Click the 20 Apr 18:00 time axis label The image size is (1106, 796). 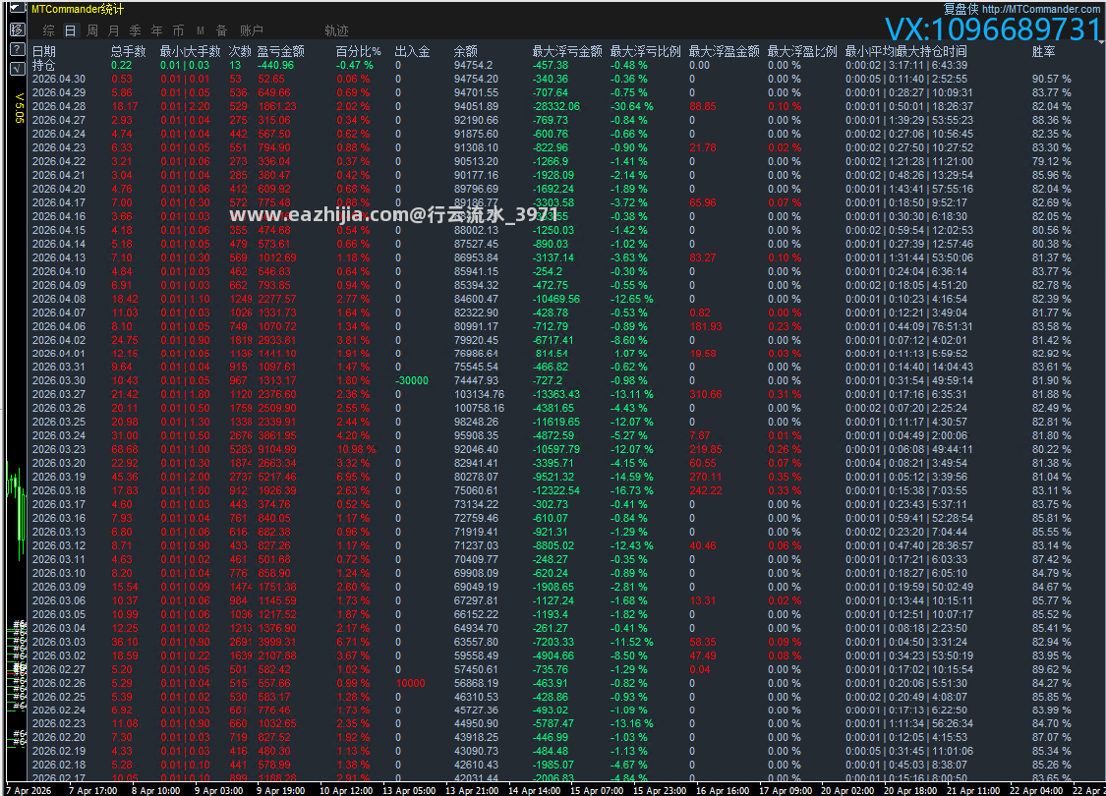[x=910, y=790]
